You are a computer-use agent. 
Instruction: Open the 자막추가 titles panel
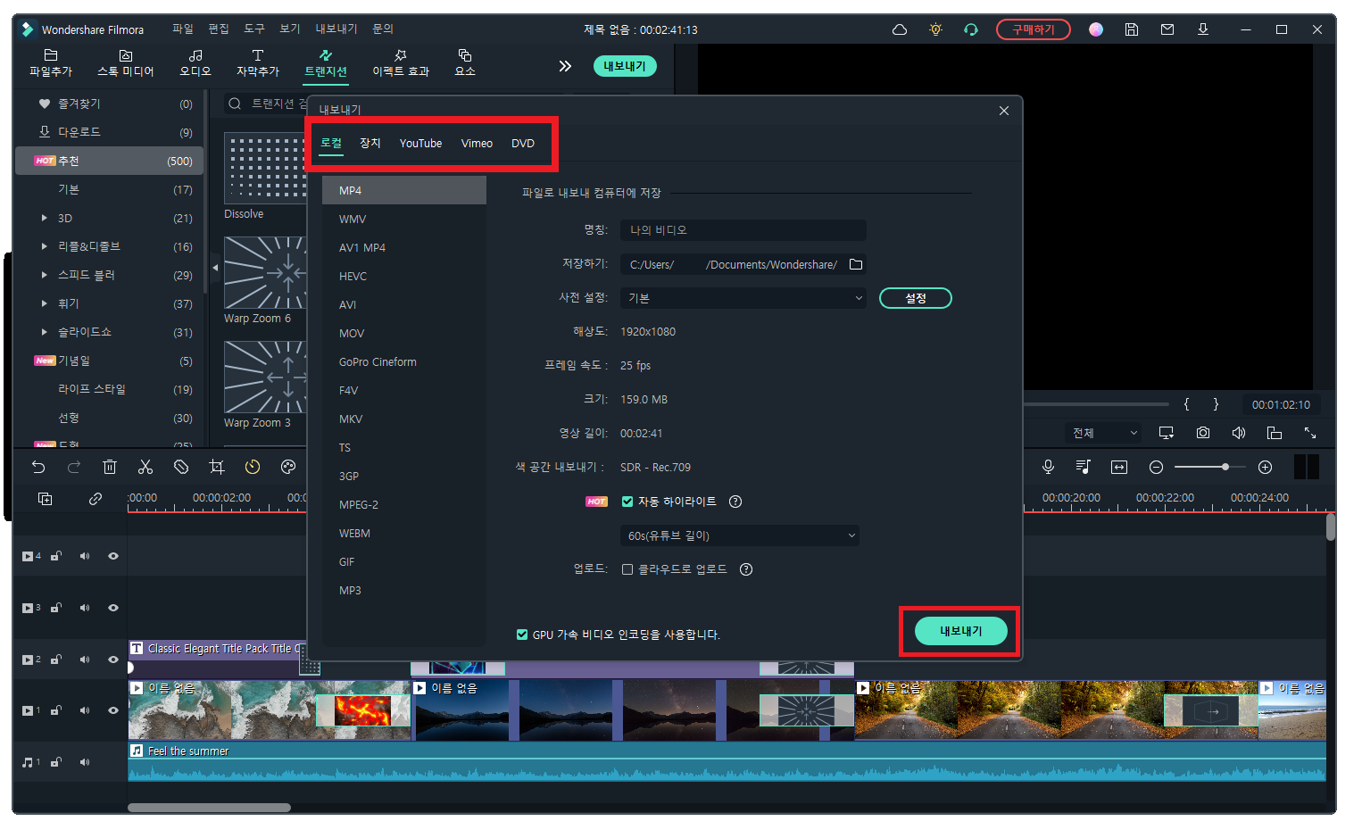(258, 62)
